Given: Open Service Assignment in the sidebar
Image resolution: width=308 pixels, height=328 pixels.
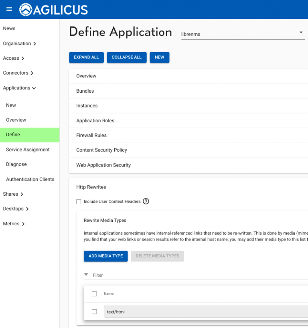Looking at the screenshot, I should click(x=28, y=150).
